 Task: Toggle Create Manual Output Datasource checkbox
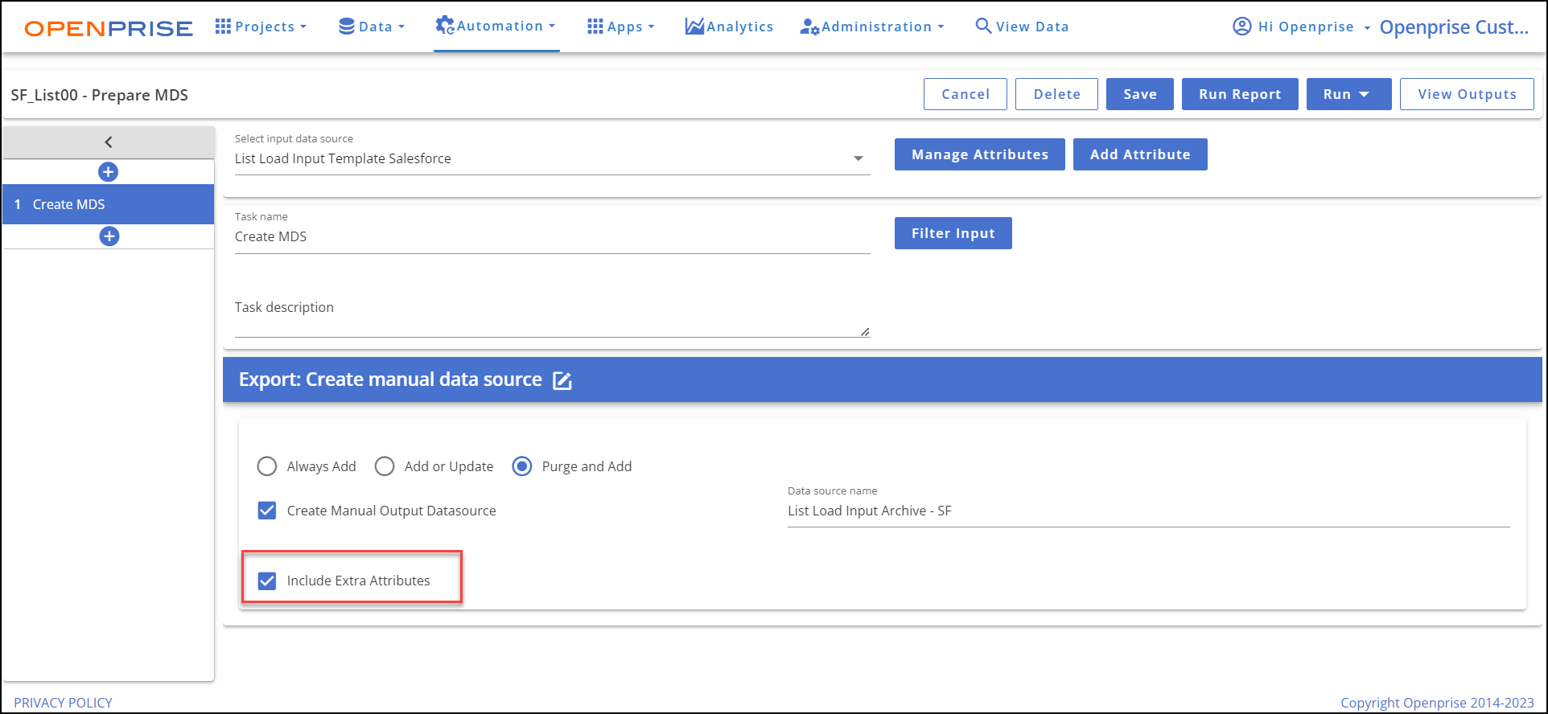(267, 511)
